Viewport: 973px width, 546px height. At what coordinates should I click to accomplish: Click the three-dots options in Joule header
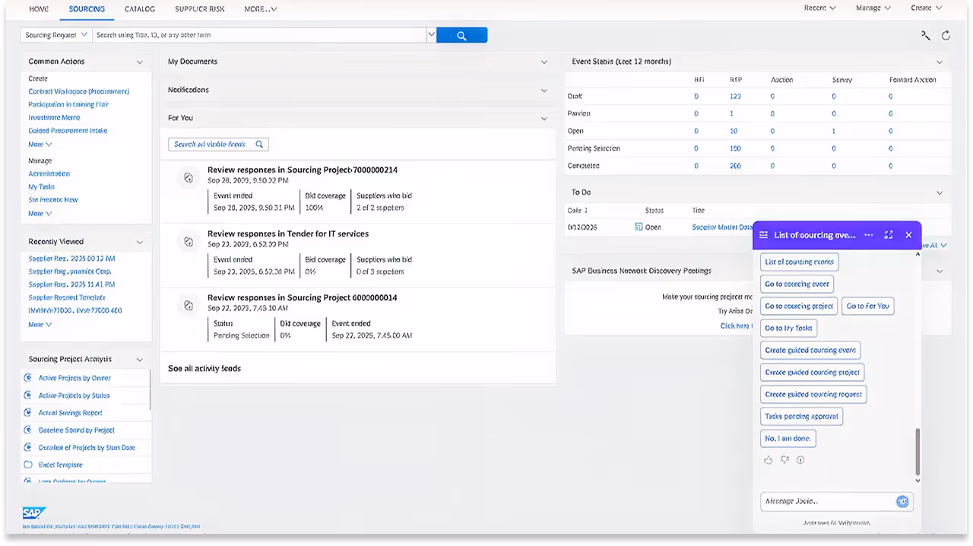(x=868, y=235)
